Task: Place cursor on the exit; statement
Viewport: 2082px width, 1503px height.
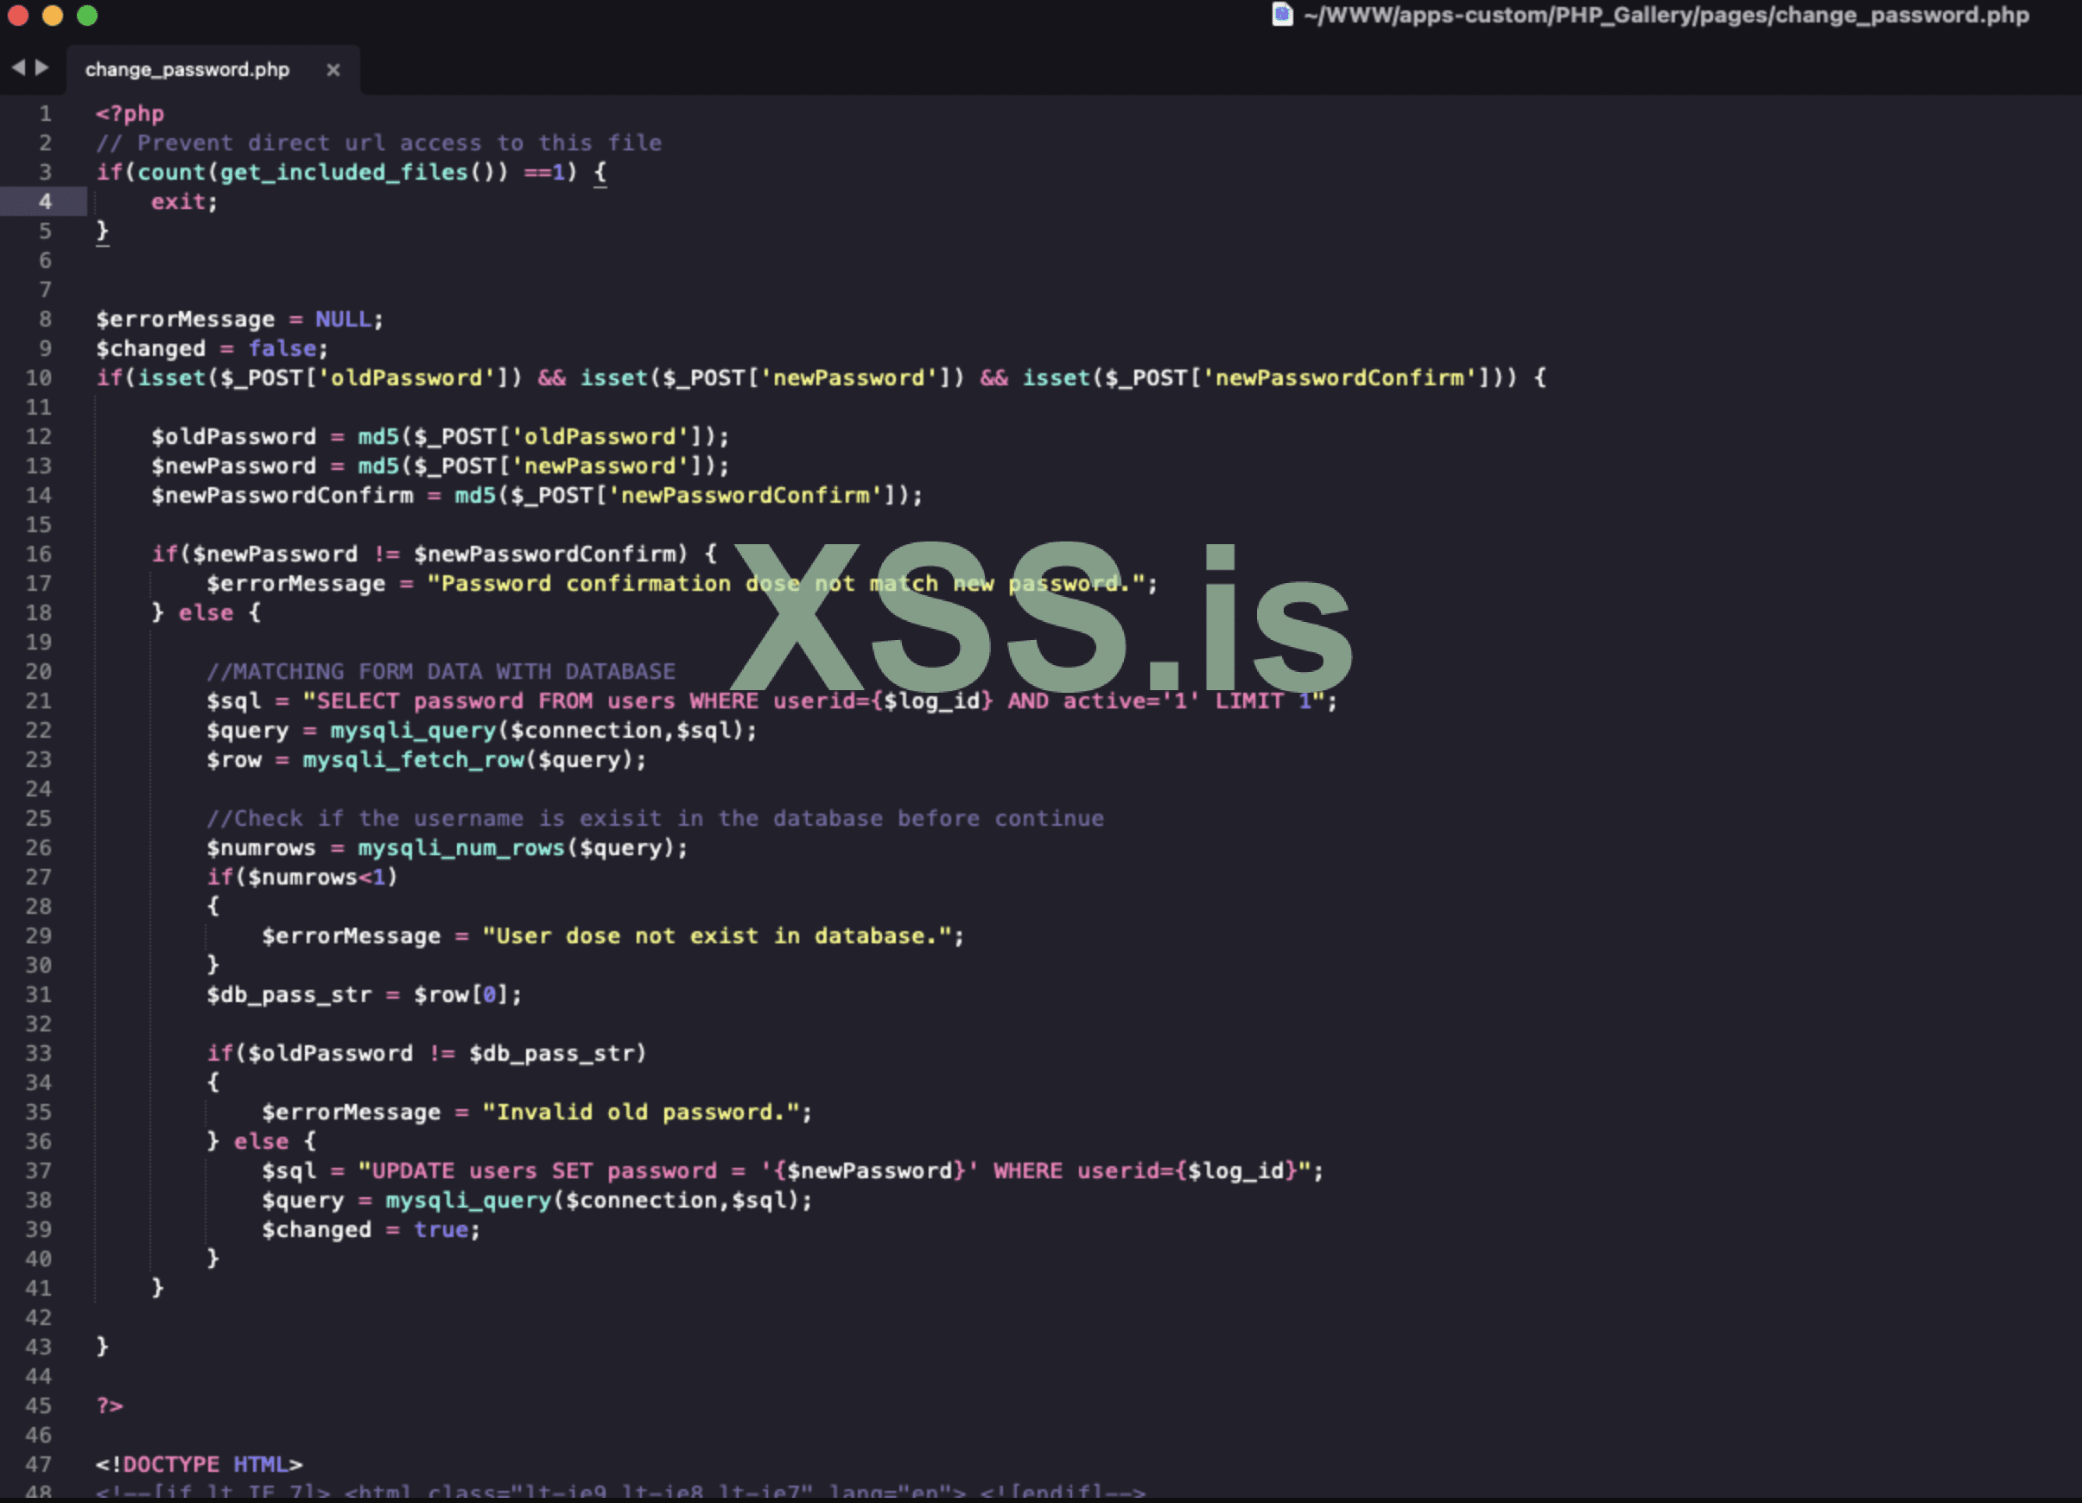Action: pos(184,202)
